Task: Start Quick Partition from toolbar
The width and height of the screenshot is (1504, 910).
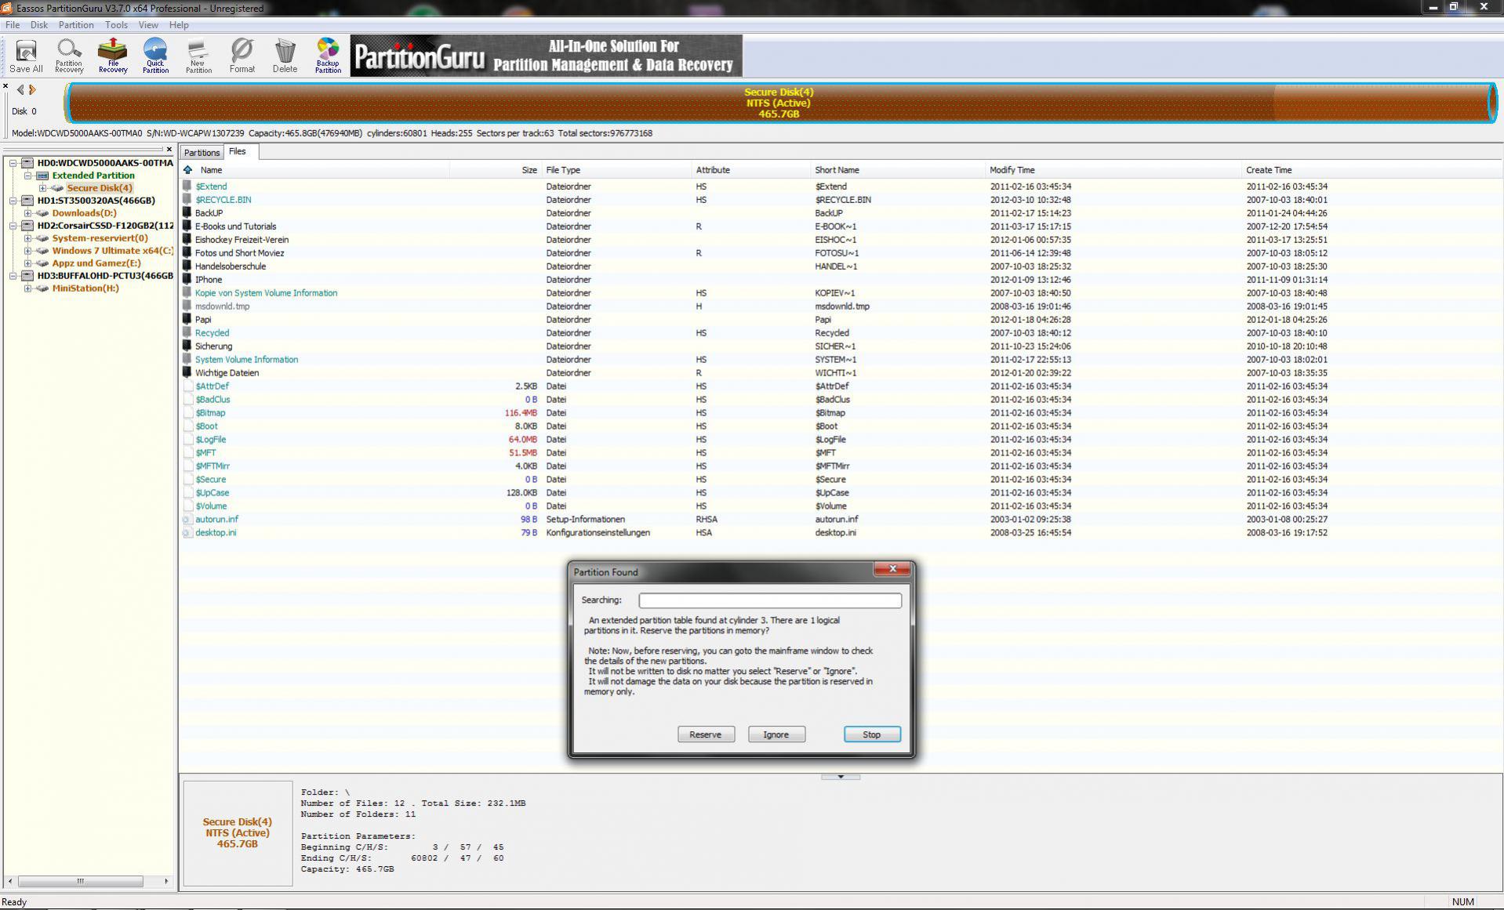Action: pos(155,56)
